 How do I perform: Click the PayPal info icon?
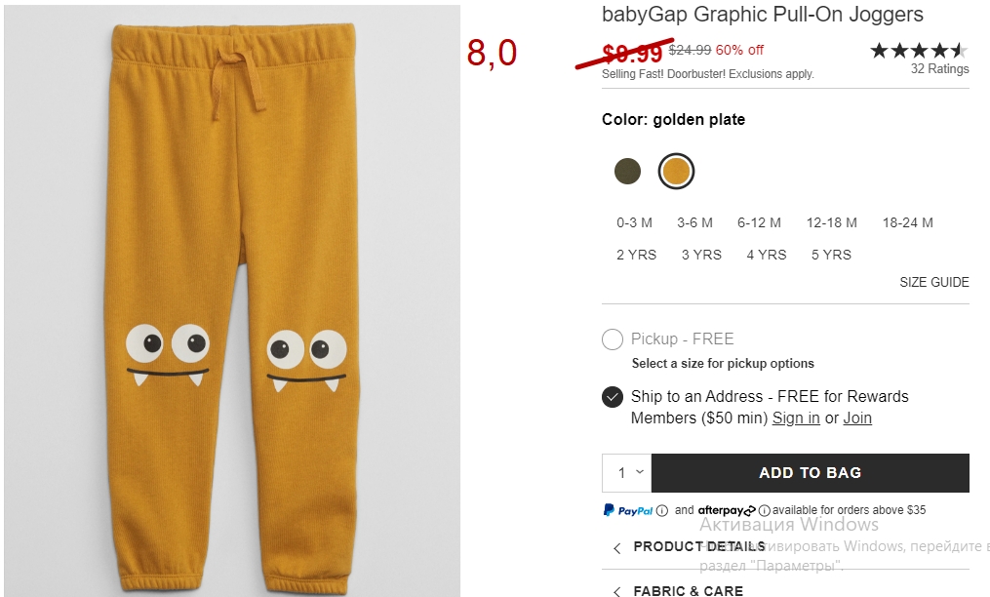(662, 510)
